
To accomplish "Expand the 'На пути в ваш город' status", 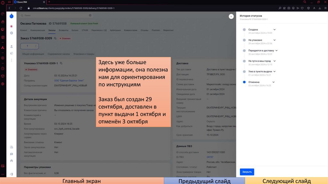I will pos(275,61).
